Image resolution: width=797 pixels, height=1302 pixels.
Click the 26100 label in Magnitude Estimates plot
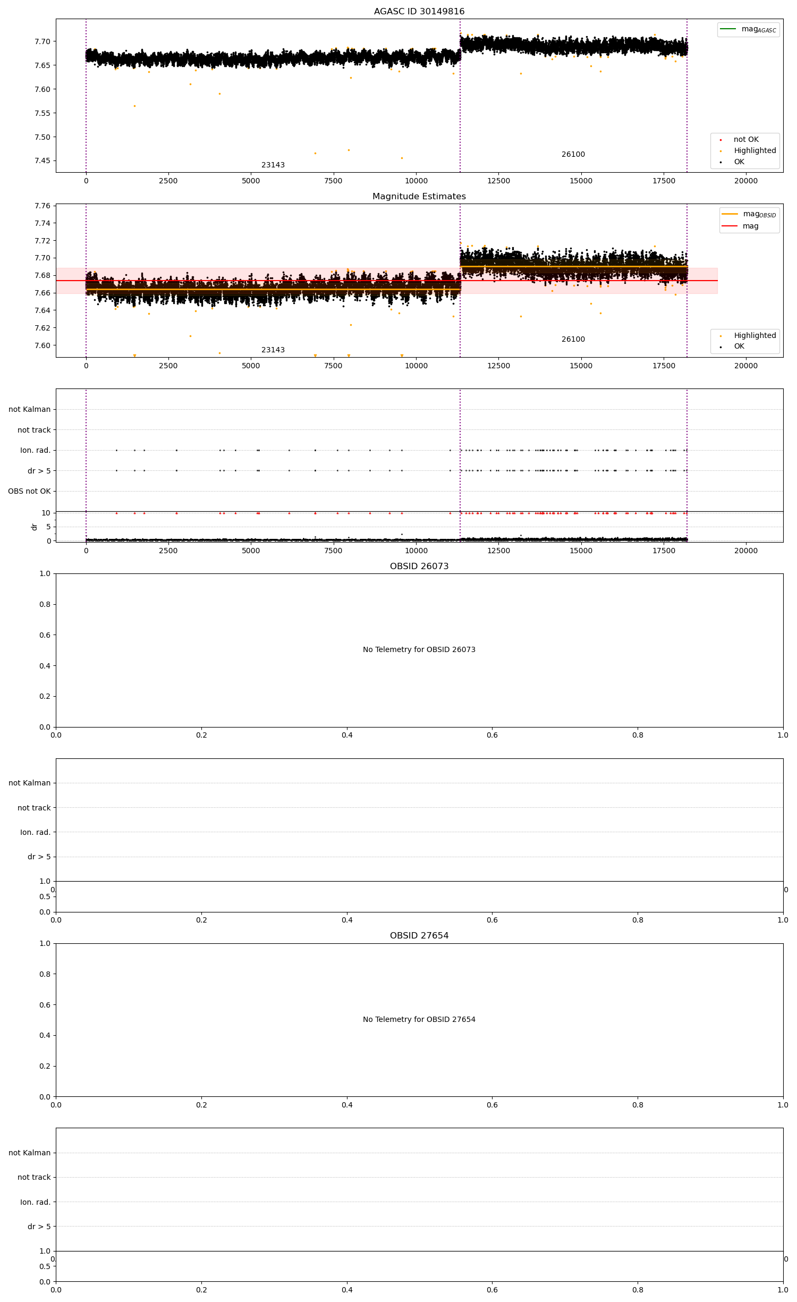pyautogui.click(x=573, y=339)
